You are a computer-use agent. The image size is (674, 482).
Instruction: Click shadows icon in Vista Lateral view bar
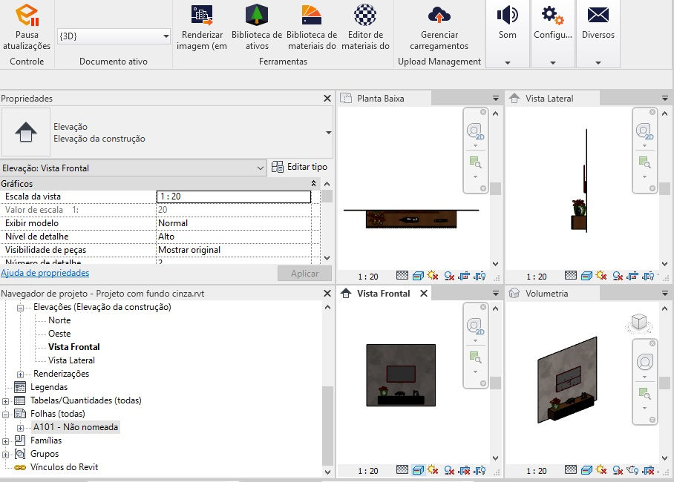click(x=618, y=276)
